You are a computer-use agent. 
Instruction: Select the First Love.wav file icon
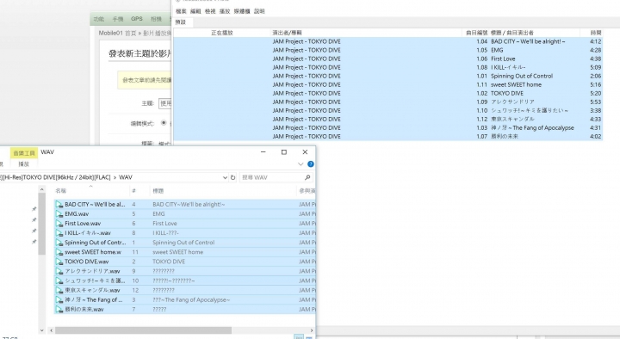point(59,223)
